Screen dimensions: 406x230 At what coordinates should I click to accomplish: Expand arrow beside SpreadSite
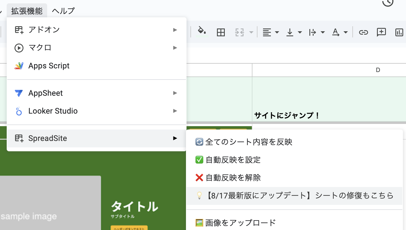[x=175, y=138]
